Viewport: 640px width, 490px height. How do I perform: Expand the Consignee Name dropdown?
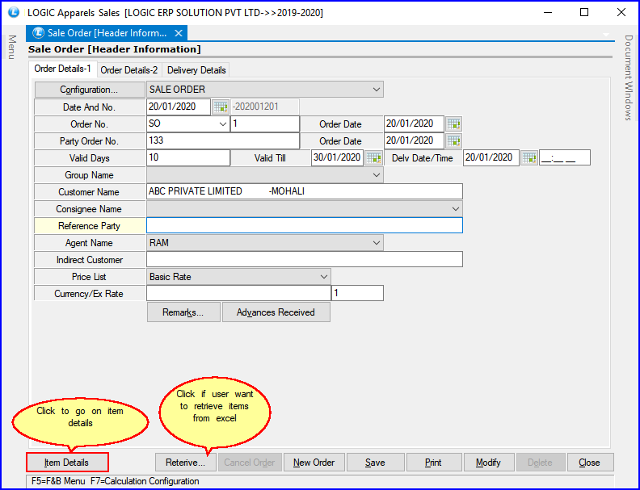[x=456, y=209]
